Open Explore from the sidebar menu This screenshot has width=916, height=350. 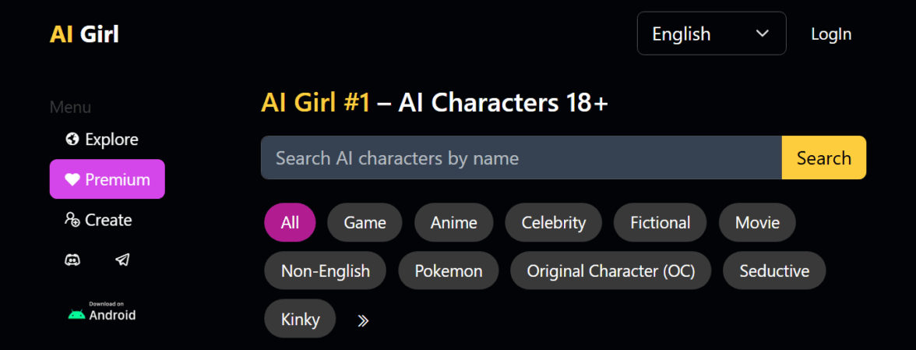point(102,140)
